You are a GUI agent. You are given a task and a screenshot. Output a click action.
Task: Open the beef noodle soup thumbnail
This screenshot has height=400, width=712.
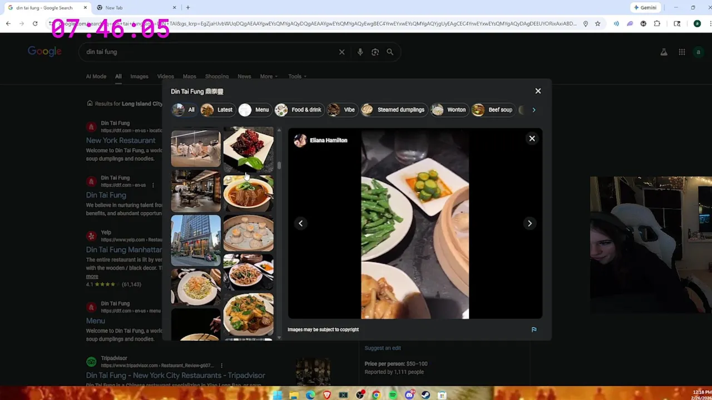point(248,193)
